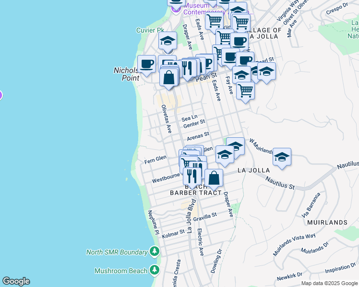The width and height of the screenshot is (359, 287).
Task: Click the LA JOLLA neighborhood label
Action: [254, 170]
